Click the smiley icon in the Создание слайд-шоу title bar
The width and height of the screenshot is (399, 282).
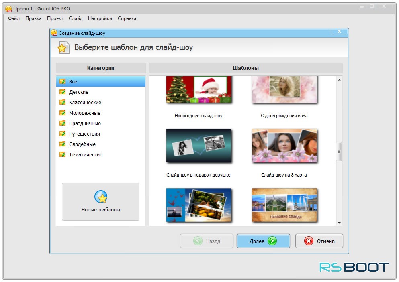click(54, 33)
